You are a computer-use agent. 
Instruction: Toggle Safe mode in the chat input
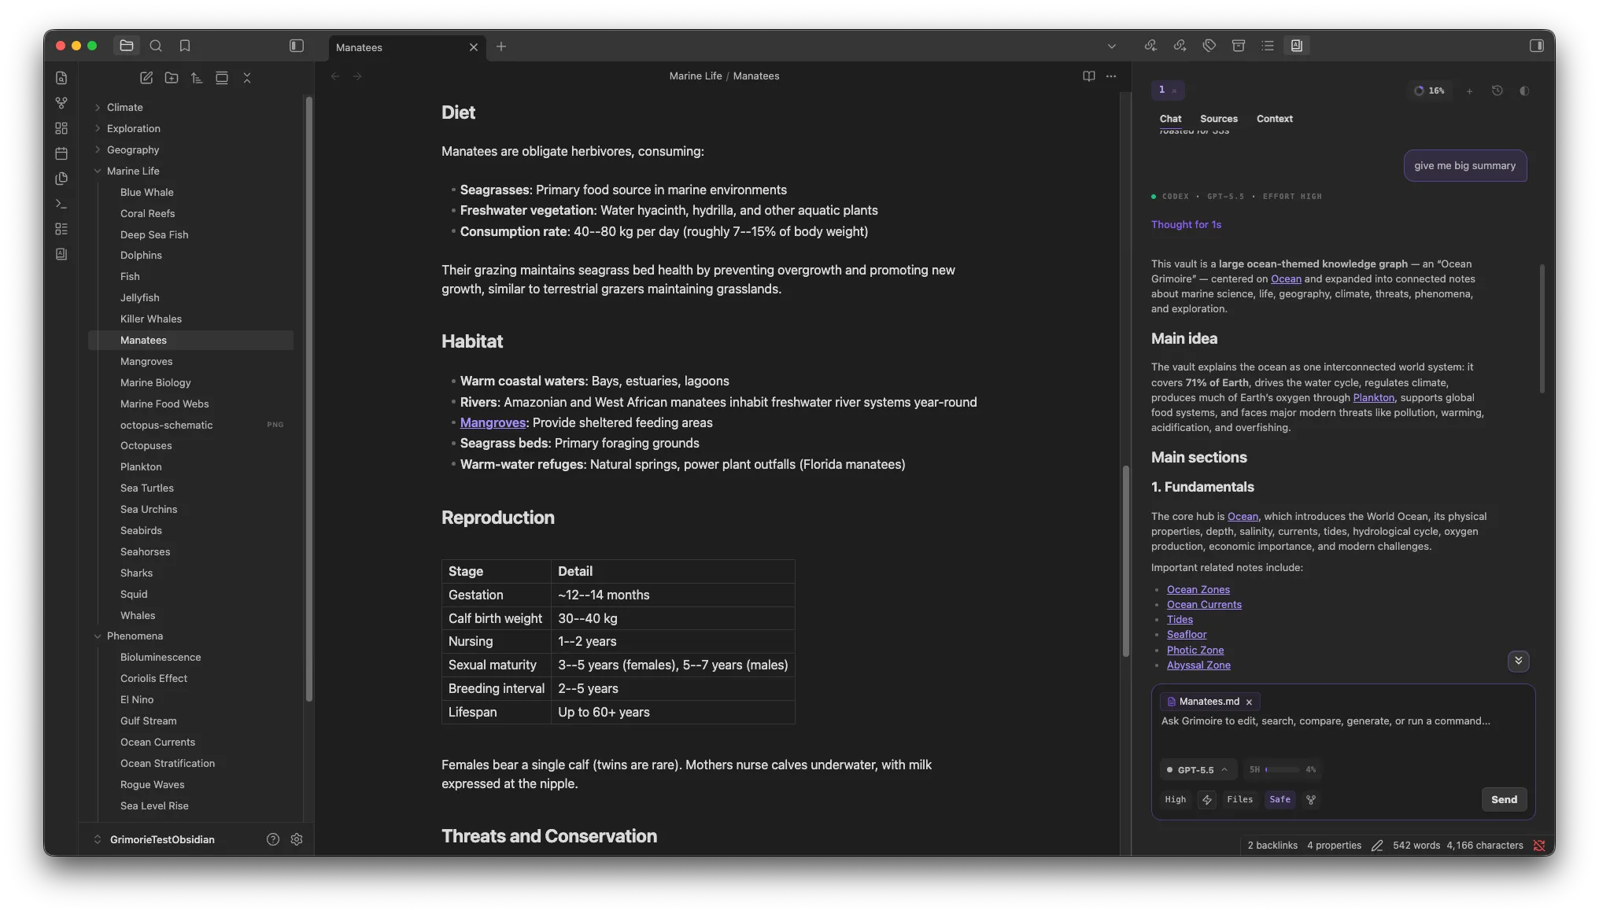coord(1280,799)
